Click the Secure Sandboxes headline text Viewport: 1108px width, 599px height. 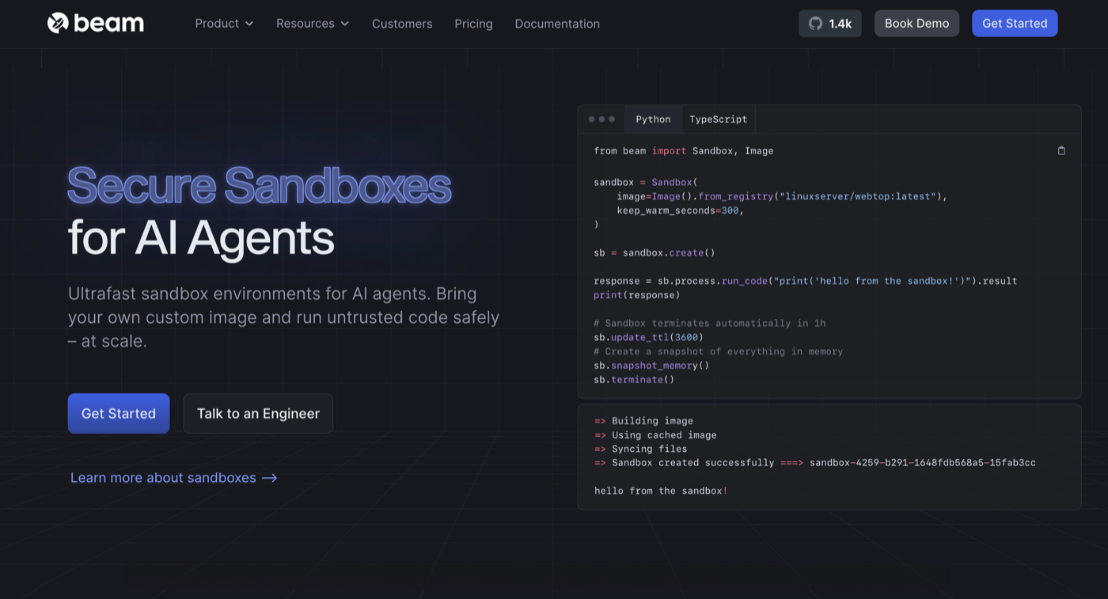259,185
